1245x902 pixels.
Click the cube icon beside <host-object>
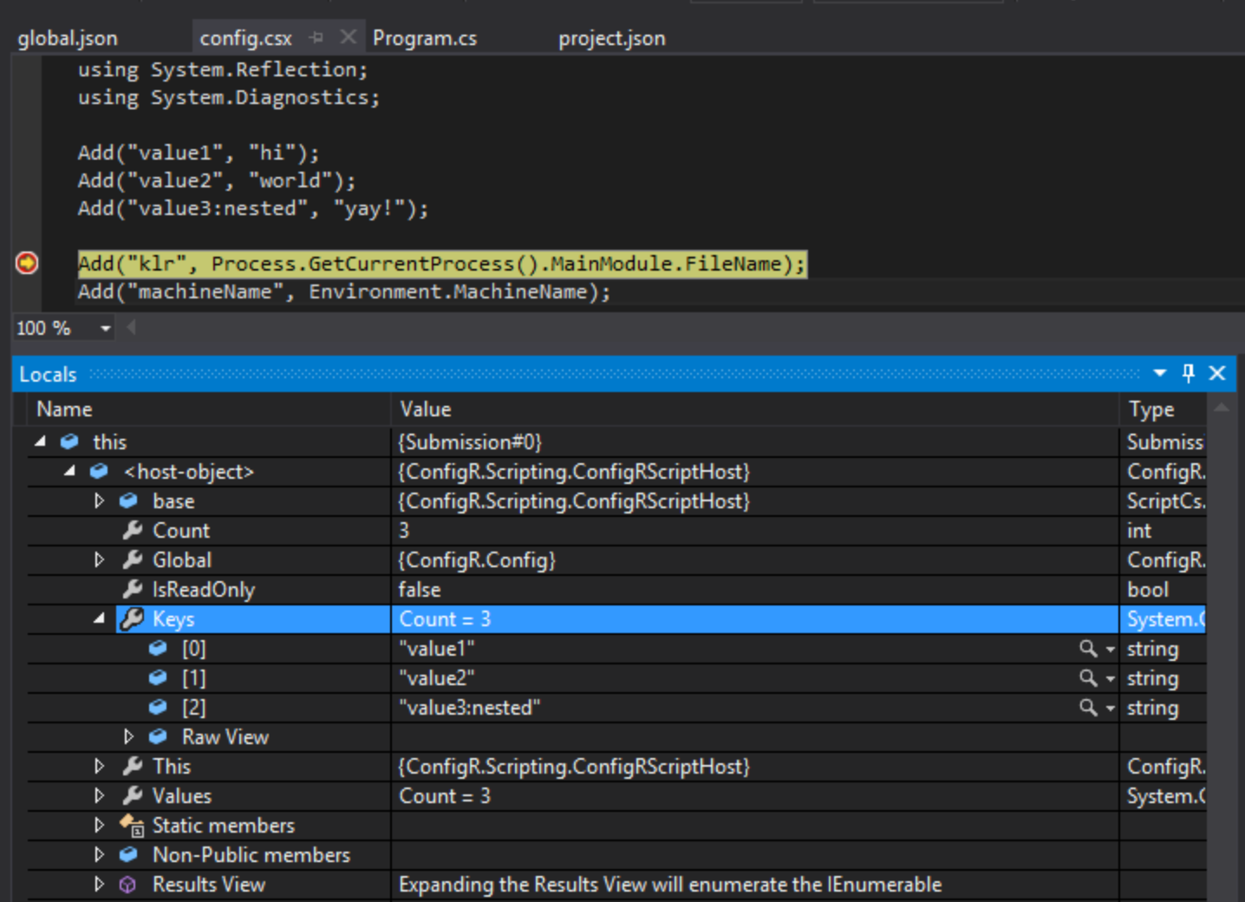click(99, 471)
